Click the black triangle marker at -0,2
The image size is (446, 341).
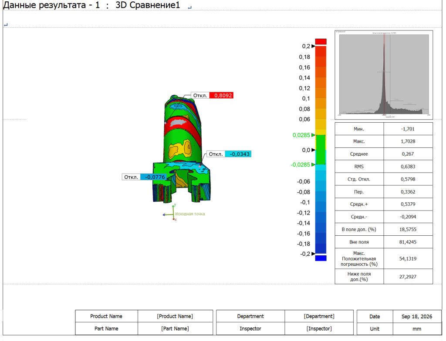[313, 254]
